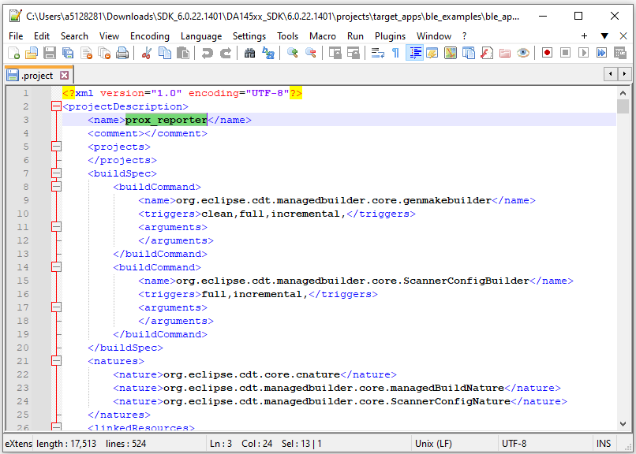Print the document using printer icon
Viewport: 636px width, 454px height.
(x=122, y=53)
